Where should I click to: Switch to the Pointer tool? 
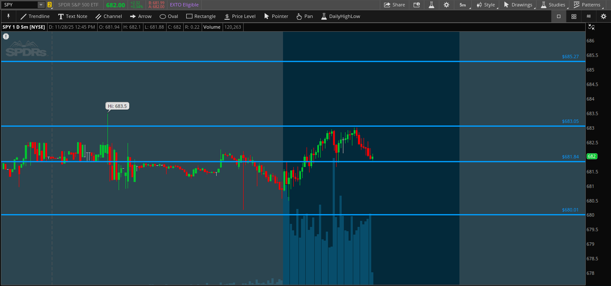(x=276, y=16)
